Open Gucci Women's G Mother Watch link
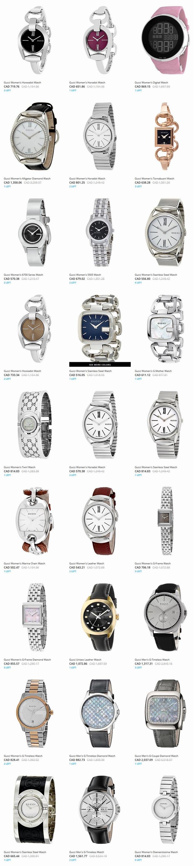 click(153, 371)
